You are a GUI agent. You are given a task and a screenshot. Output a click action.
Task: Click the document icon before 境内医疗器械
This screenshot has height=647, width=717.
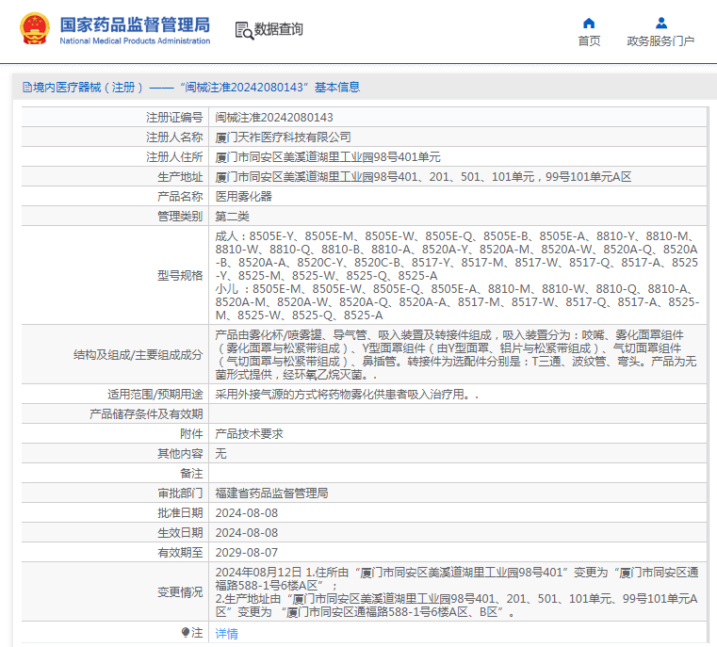(x=27, y=88)
